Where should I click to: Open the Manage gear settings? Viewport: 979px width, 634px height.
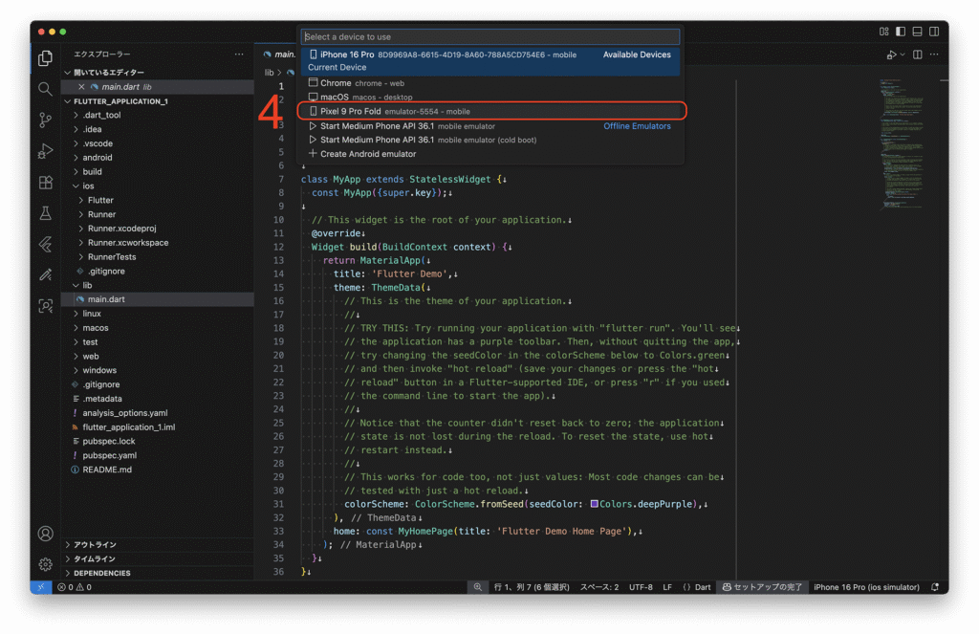(x=45, y=564)
